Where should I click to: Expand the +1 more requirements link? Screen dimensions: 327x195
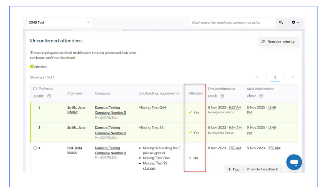[x=149, y=168]
